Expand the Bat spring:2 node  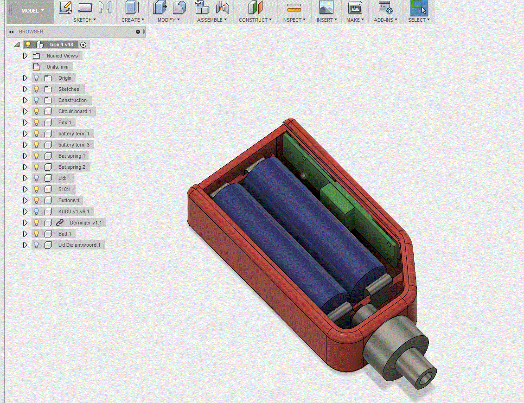(25, 167)
